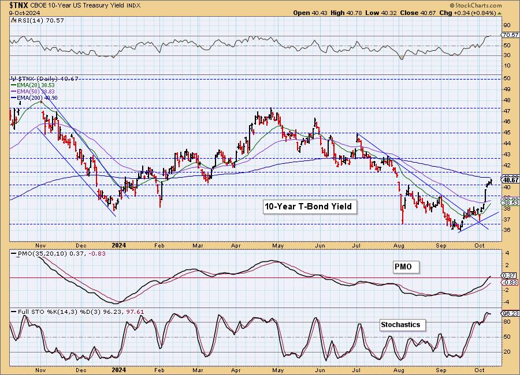Viewport: 520px width, 375px height.
Task: Click the 20 level on the Stochastics axis
Action: pyautogui.click(x=507, y=352)
